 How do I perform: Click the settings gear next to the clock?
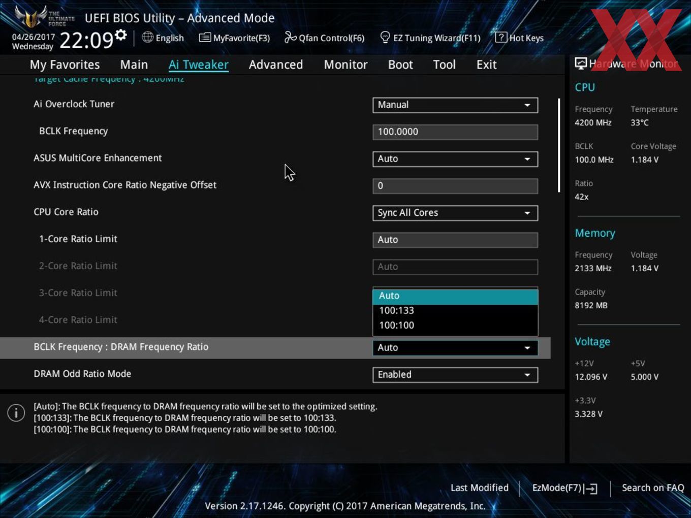[x=120, y=35]
